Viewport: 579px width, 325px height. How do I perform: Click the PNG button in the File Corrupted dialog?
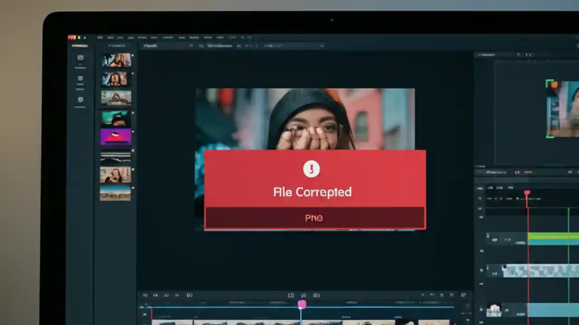coord(314,218)
